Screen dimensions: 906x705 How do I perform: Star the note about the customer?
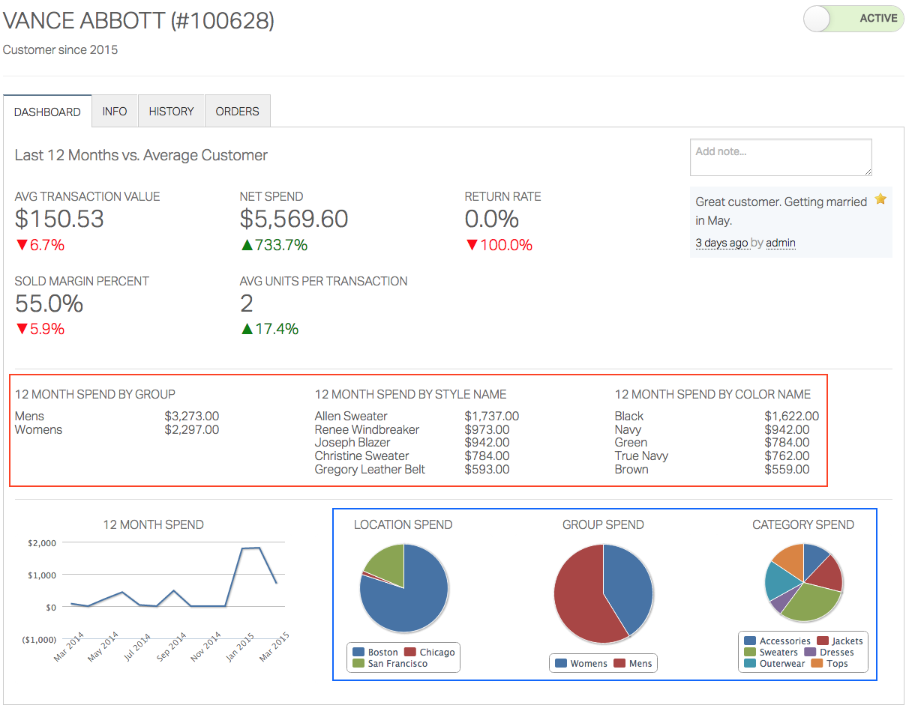pos(880,199)
